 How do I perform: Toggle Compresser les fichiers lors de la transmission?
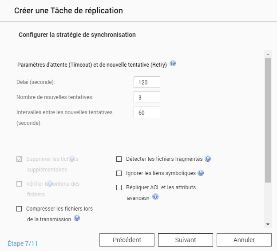click(x=19, y=209)
